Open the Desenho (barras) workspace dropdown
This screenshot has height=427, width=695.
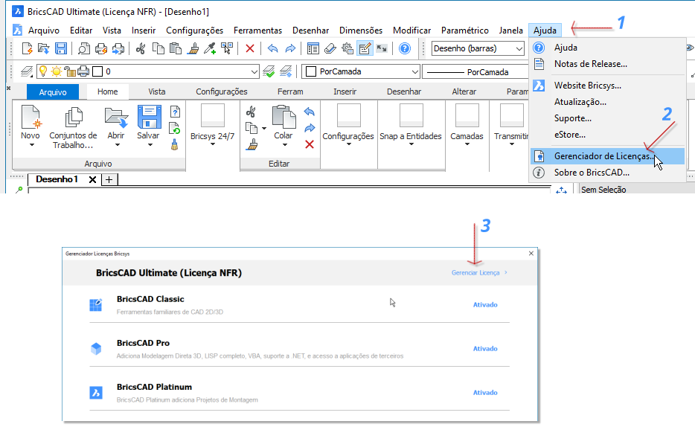519,48
